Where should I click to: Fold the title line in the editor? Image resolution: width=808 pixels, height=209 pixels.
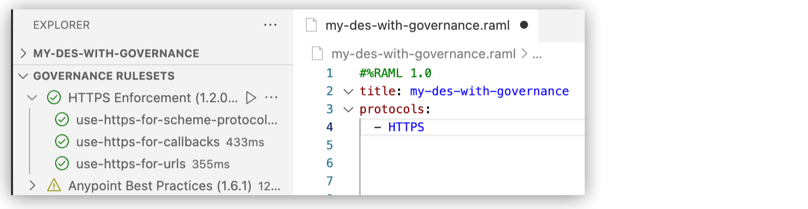pos(348,91)
